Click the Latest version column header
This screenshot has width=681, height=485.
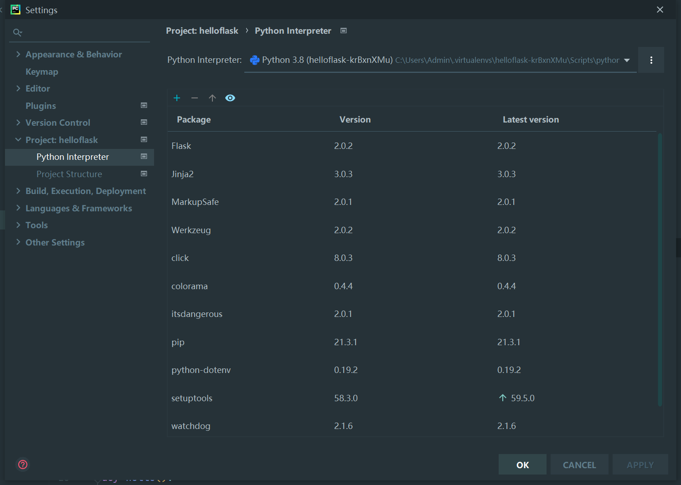coord(531,119)
